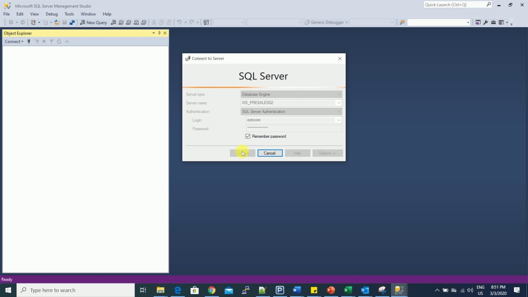Image resolution: width=528 pixels, height=297 pixels.
Task: Close the Object Explorer panel
Action: coord(165,33)
